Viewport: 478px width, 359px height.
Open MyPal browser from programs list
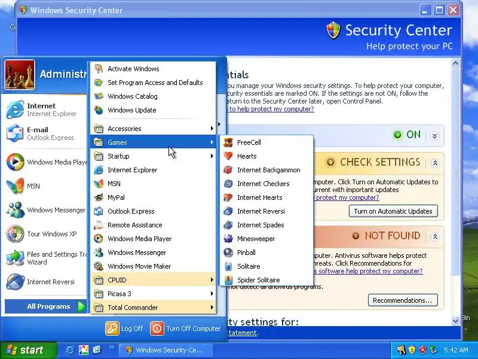[x=153, y=197]
